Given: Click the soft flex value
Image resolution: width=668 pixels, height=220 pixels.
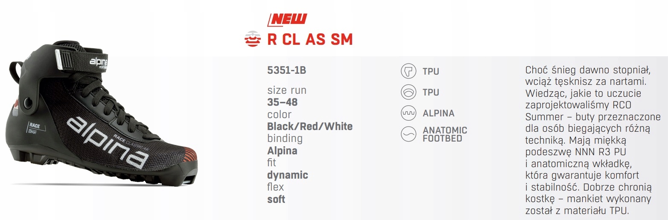Looking at the screenshot, I should (276, 199).
